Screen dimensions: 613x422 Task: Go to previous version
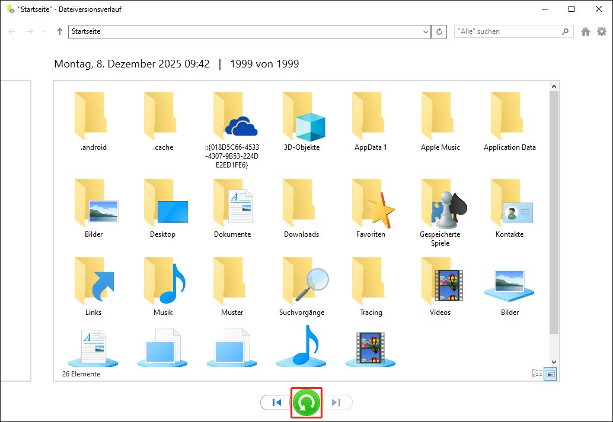coord(276,402)
